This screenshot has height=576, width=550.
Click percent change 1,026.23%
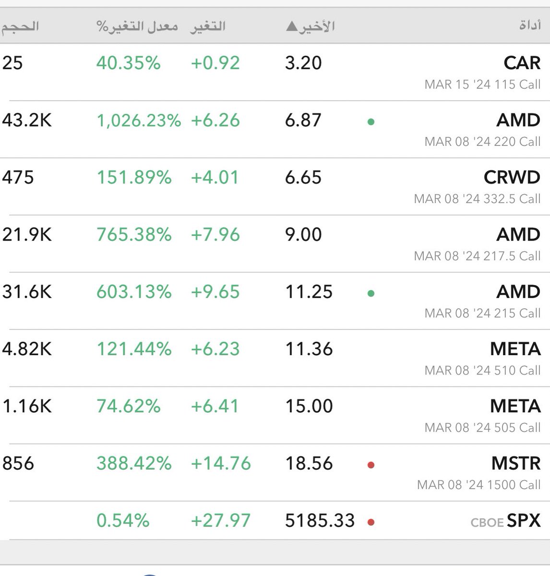pyautogui.click(x=139, y=120)
